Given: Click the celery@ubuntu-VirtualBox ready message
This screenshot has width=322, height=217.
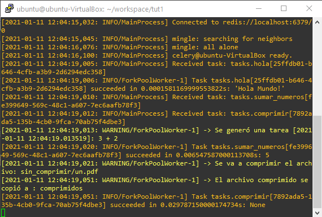Looking at the screenshot, I should (x=232, y=55).
